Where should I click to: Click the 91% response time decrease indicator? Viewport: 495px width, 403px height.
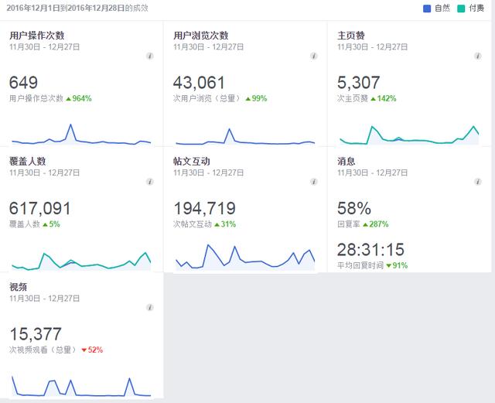coord(397,265)
